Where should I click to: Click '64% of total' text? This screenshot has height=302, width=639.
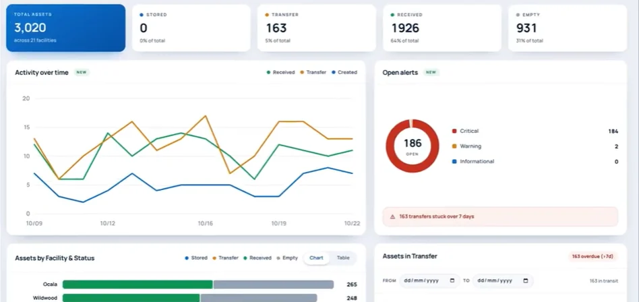point(405,40)
